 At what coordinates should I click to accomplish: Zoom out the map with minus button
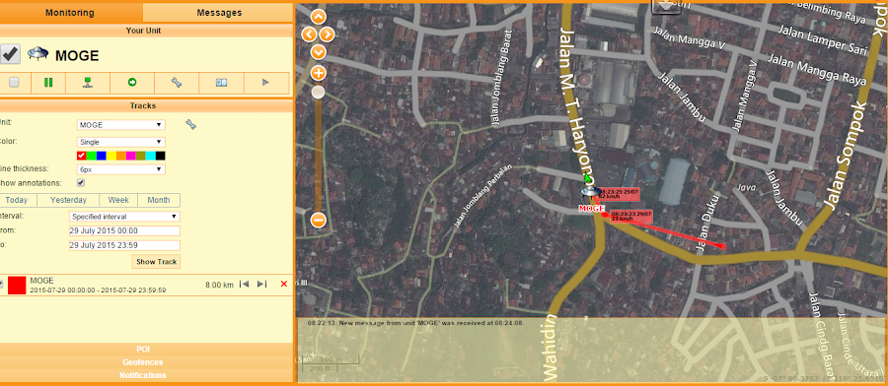(319, 220)
